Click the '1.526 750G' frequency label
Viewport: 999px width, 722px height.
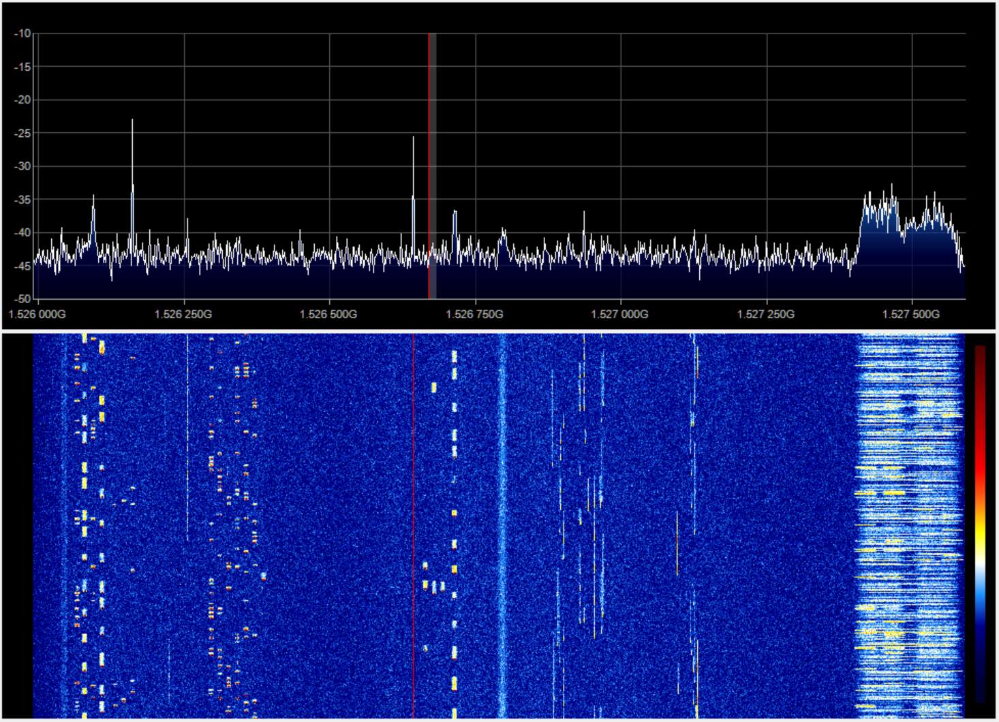pos(474,314)
